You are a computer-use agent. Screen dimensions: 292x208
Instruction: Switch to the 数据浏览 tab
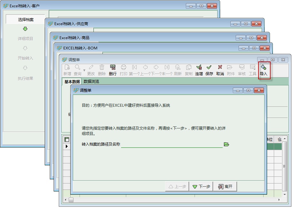[91, 82]
